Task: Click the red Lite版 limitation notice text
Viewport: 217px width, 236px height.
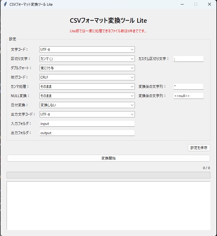Action: (x=108, y=31)
